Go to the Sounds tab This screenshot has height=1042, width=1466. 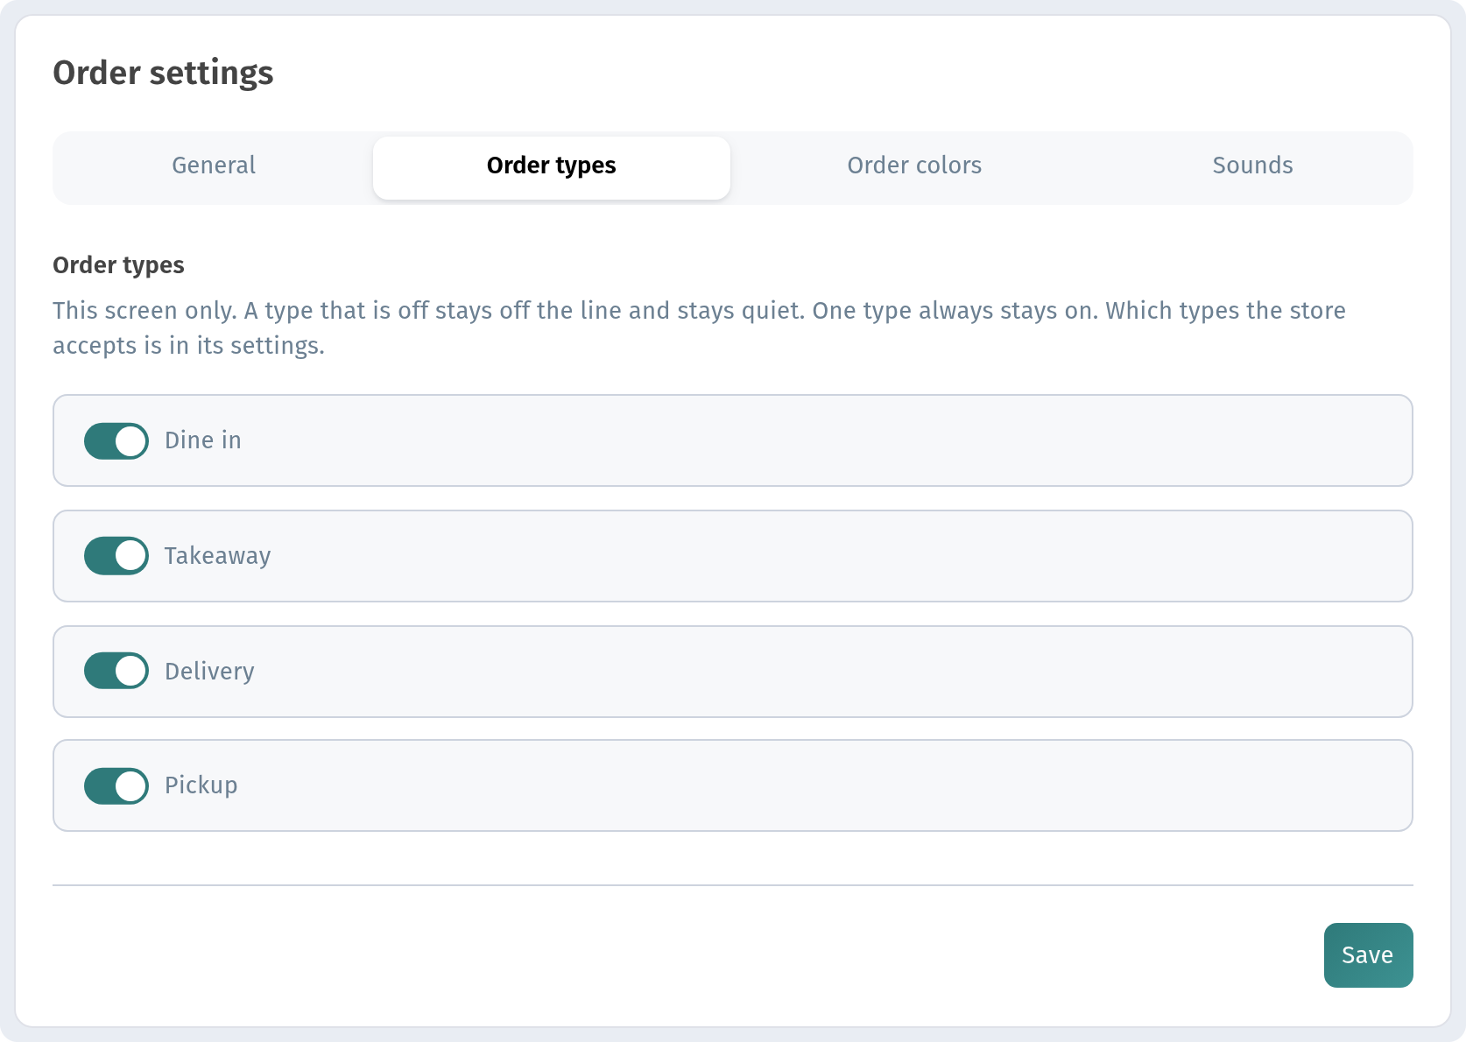click(x=1252, y=165)
